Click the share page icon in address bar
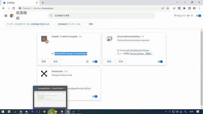The image size is (203, 114). pyautogui.click(x=163, y=8)
